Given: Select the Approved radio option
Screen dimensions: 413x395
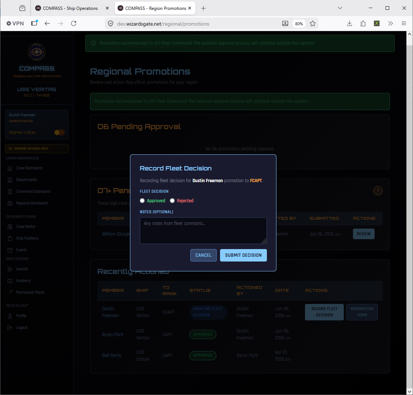Looking at the screenshot, I should coord(142,200).
